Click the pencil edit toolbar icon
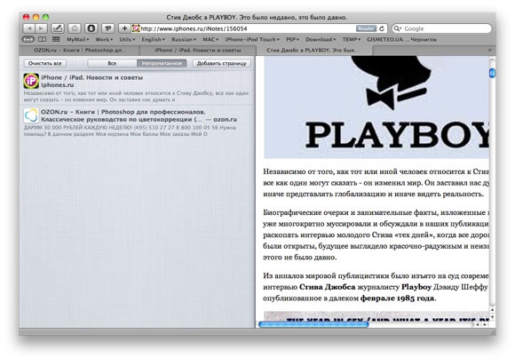Screen dimensions: 515x358 [x=58, y=28]
